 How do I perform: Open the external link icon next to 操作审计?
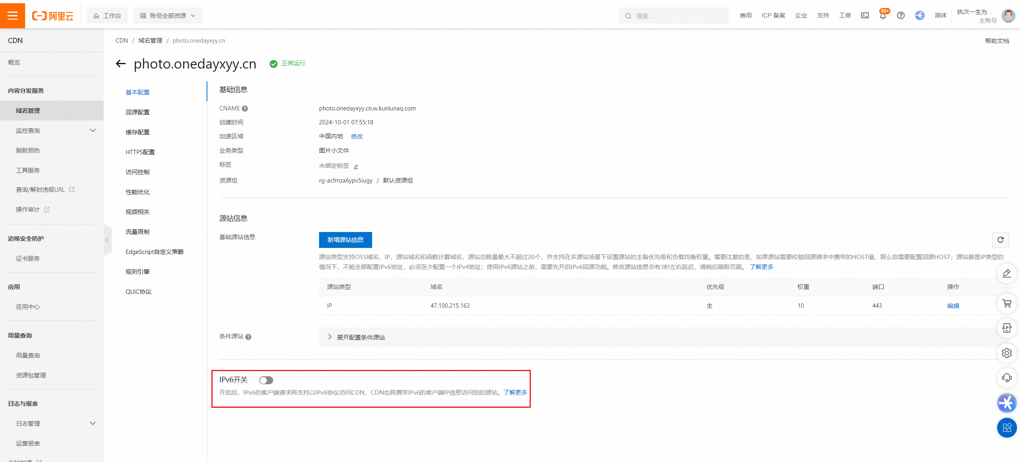tap(47, 209)
